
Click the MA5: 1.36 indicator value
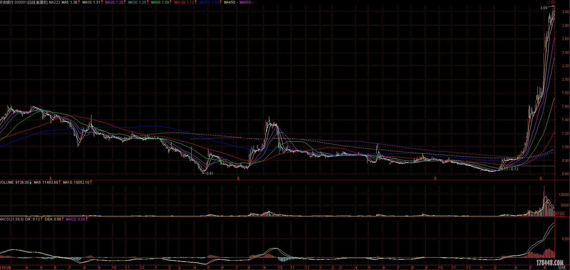[x=69, y=2]
